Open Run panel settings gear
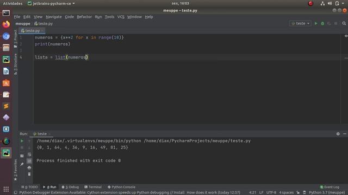This screenshot has width=348, height=195. 338,134
